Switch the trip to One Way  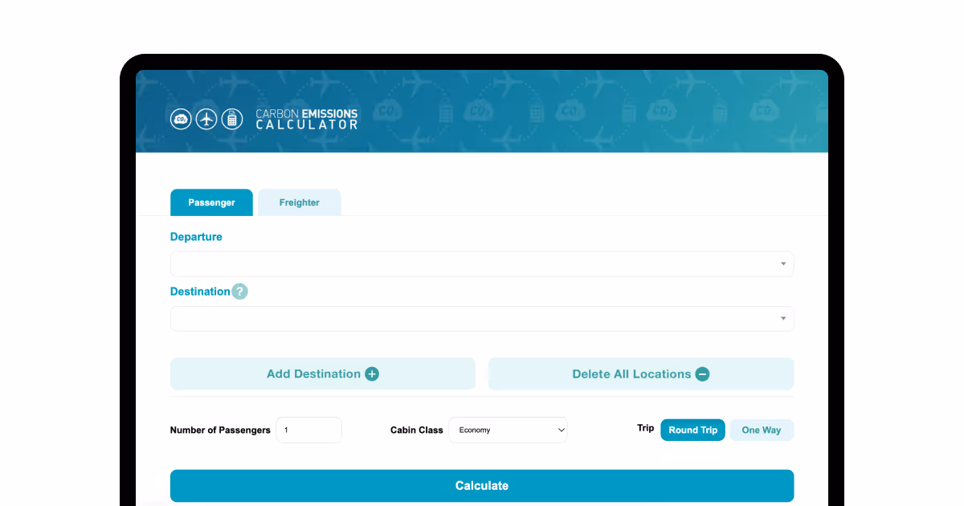(761, 430)
